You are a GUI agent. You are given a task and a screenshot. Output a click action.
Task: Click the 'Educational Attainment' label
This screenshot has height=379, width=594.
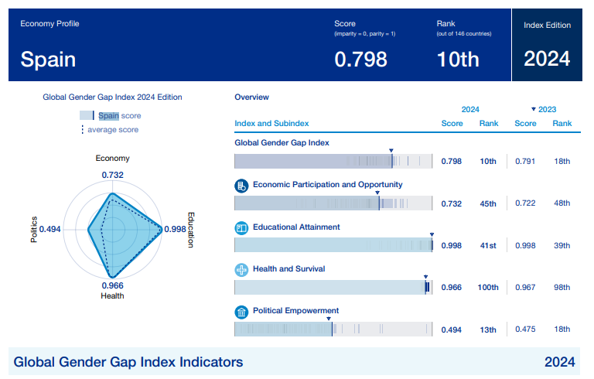click(x=296, y=227)
